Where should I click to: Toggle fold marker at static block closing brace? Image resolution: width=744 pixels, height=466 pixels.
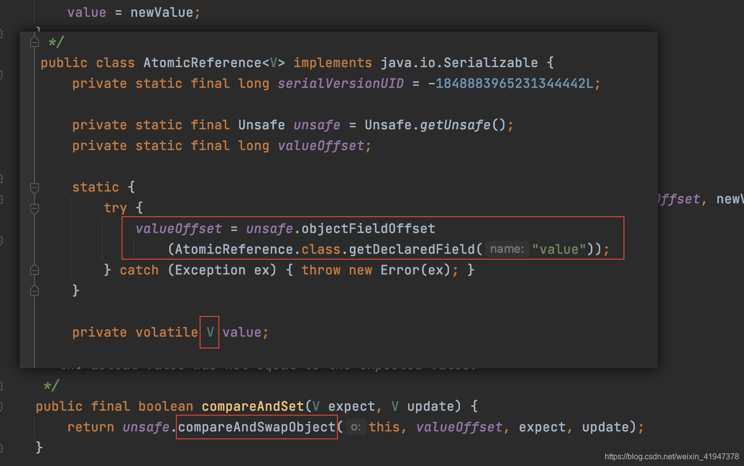click(35, 291)
